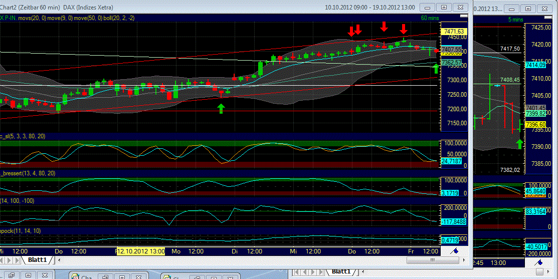
Task: Click the white splitter bar in 5 mins window
Action: click(x=548, y=18)
